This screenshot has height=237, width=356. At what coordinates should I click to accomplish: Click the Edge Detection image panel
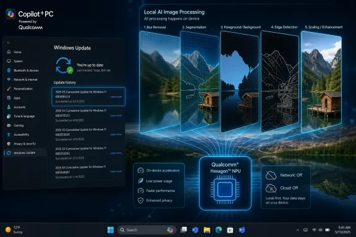pos(280,81)
